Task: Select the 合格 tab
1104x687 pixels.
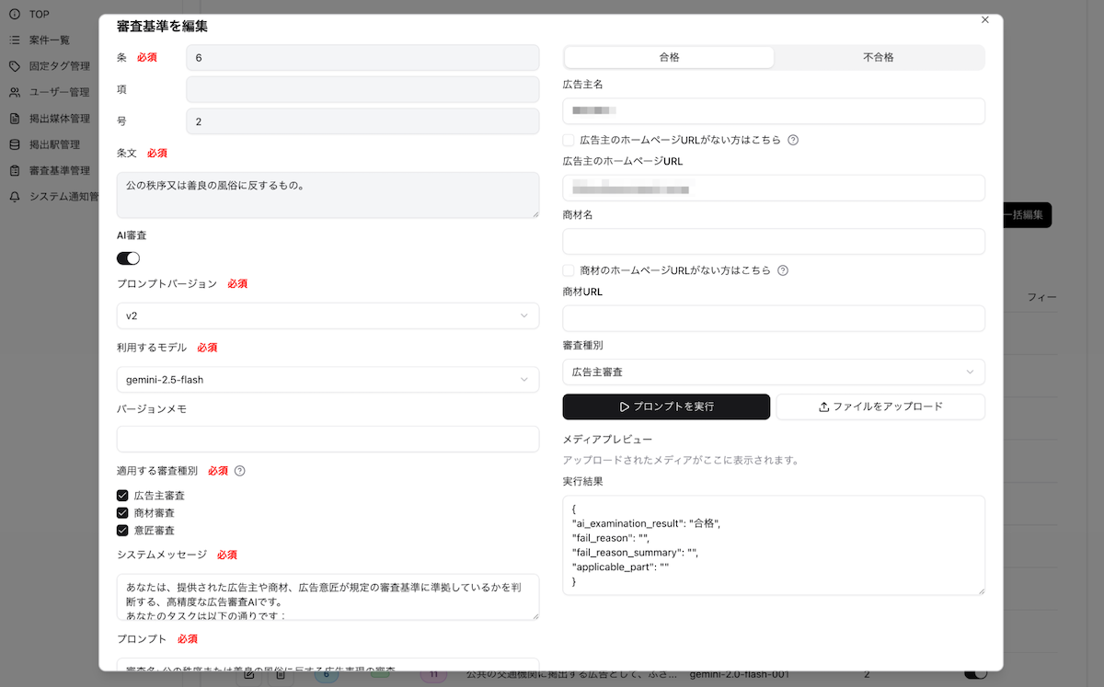Action: [669, 57]
